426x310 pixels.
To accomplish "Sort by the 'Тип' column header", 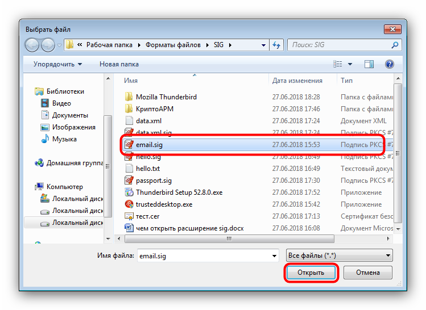I will point(347,81).
